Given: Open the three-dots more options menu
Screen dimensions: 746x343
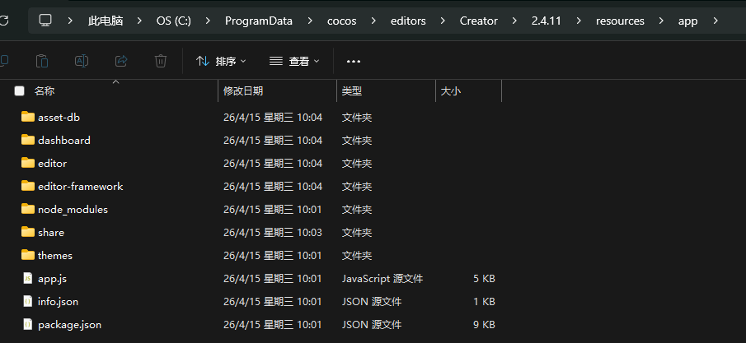Looking at the screenshot, I should [353, 62].
